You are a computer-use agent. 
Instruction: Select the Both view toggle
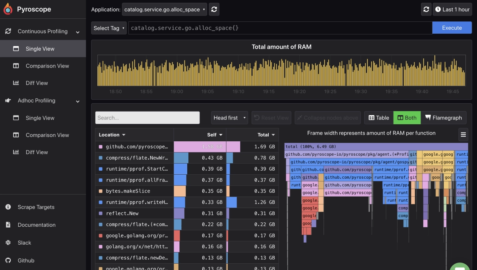coord(407,118)
